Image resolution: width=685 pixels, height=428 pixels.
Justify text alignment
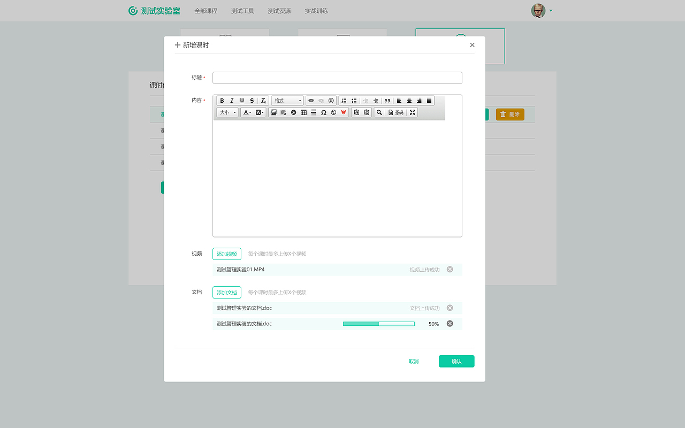[429, 101]
